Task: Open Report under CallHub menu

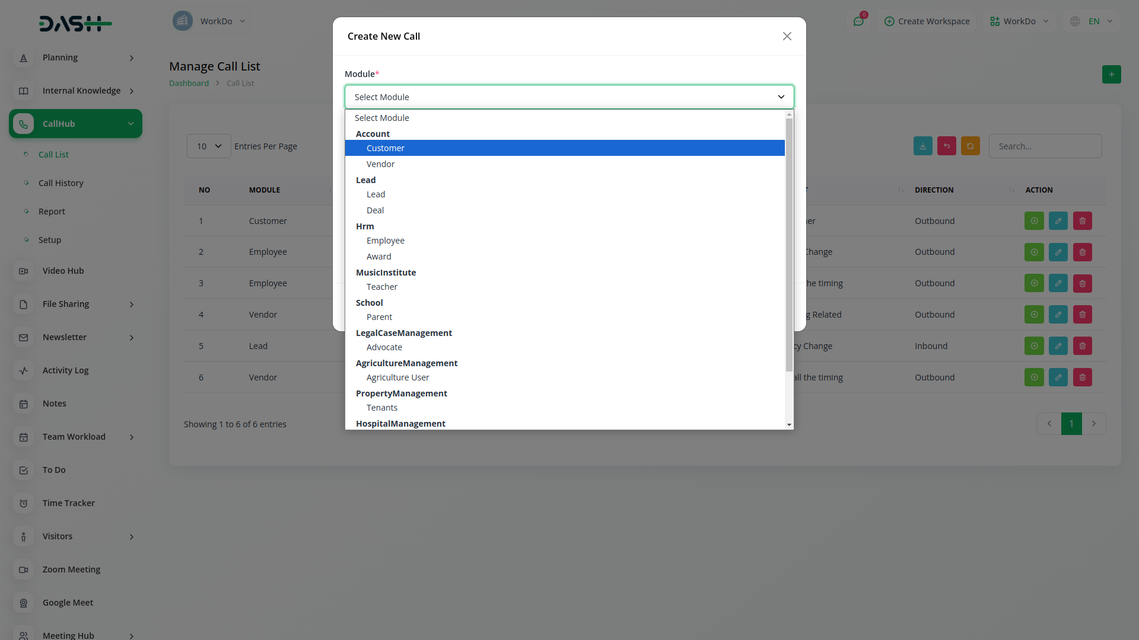Action: click(x=52, y=212)
